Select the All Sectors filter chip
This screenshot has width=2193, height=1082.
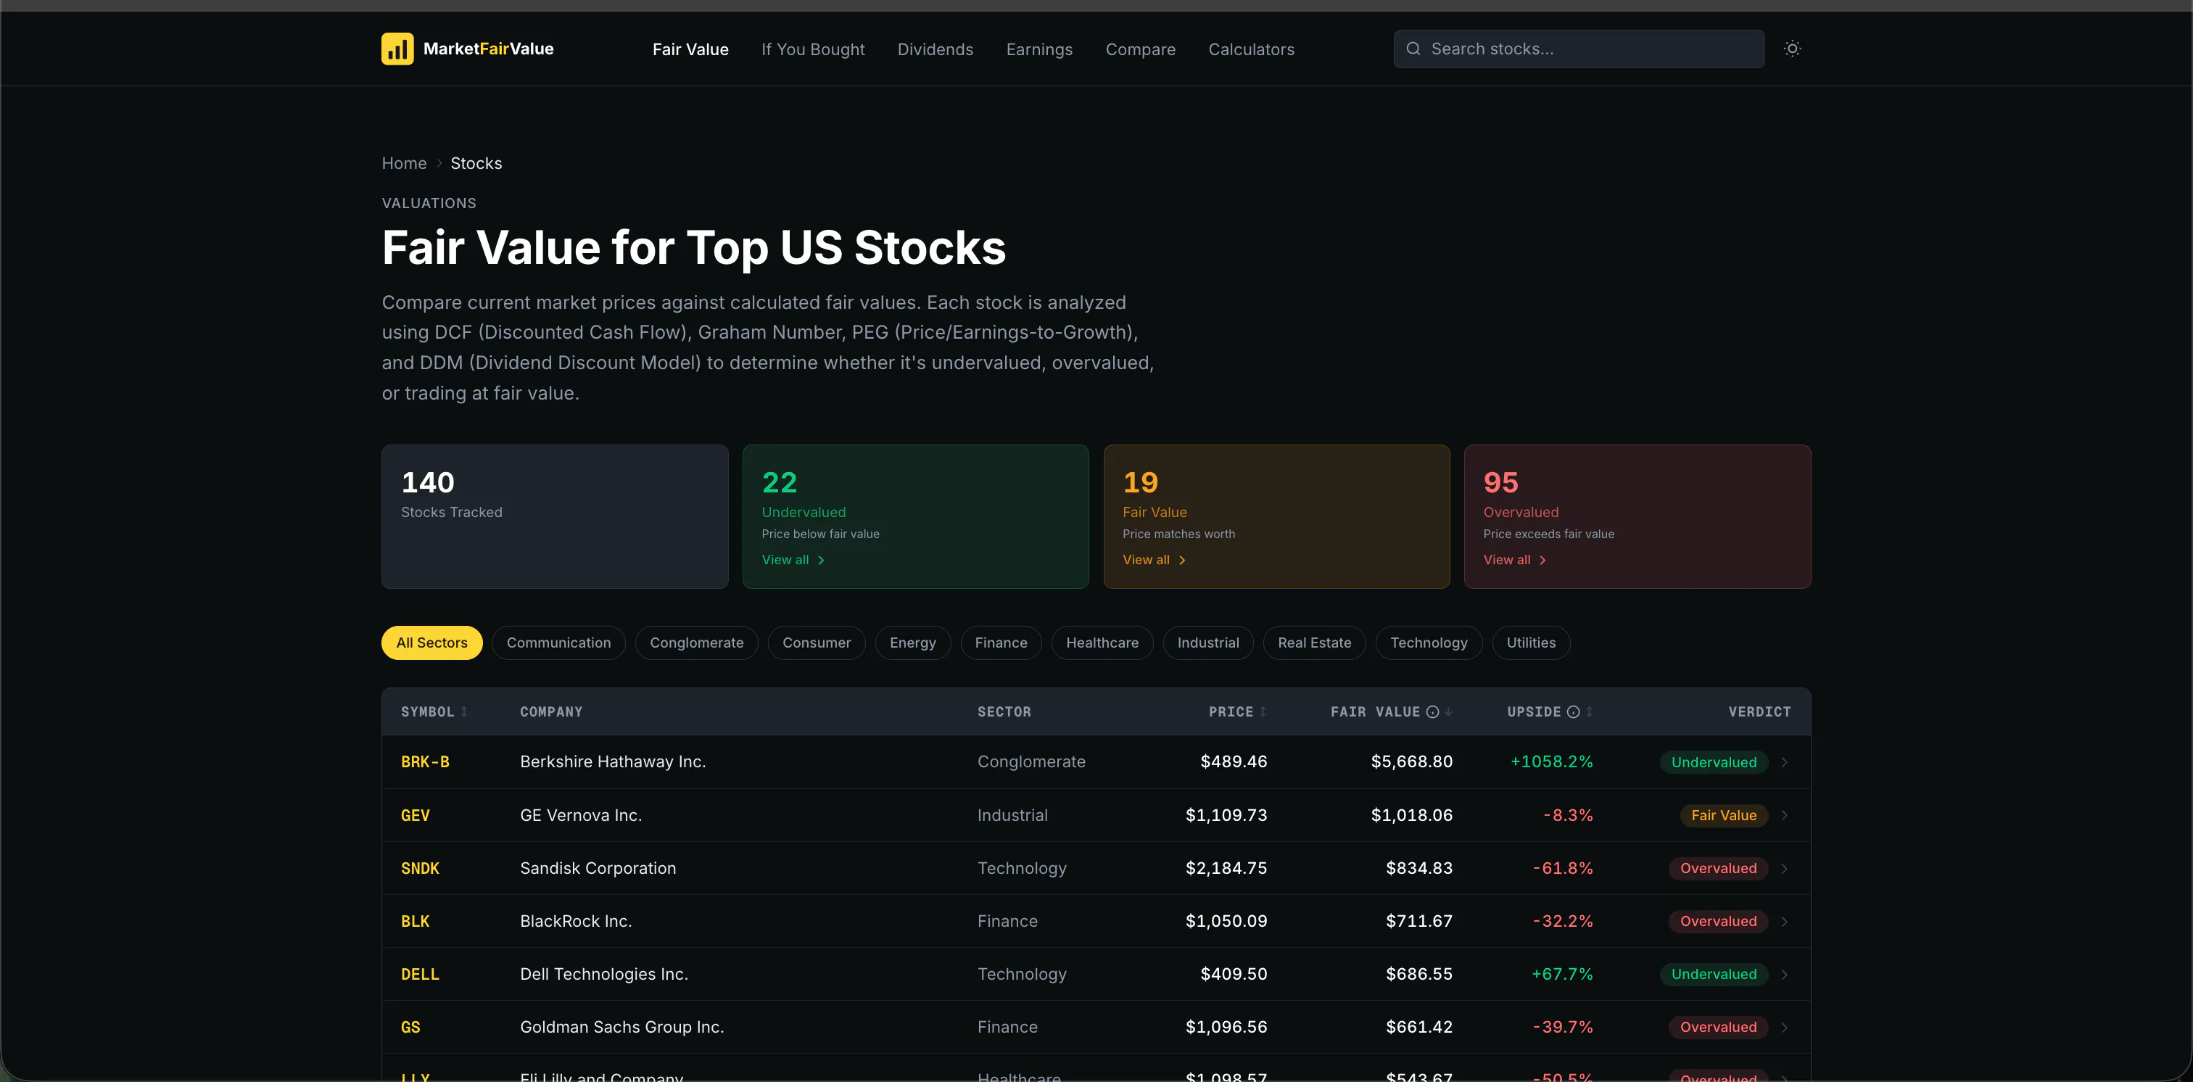(431, 643)
